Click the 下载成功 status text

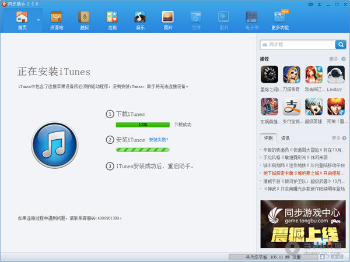183,125
